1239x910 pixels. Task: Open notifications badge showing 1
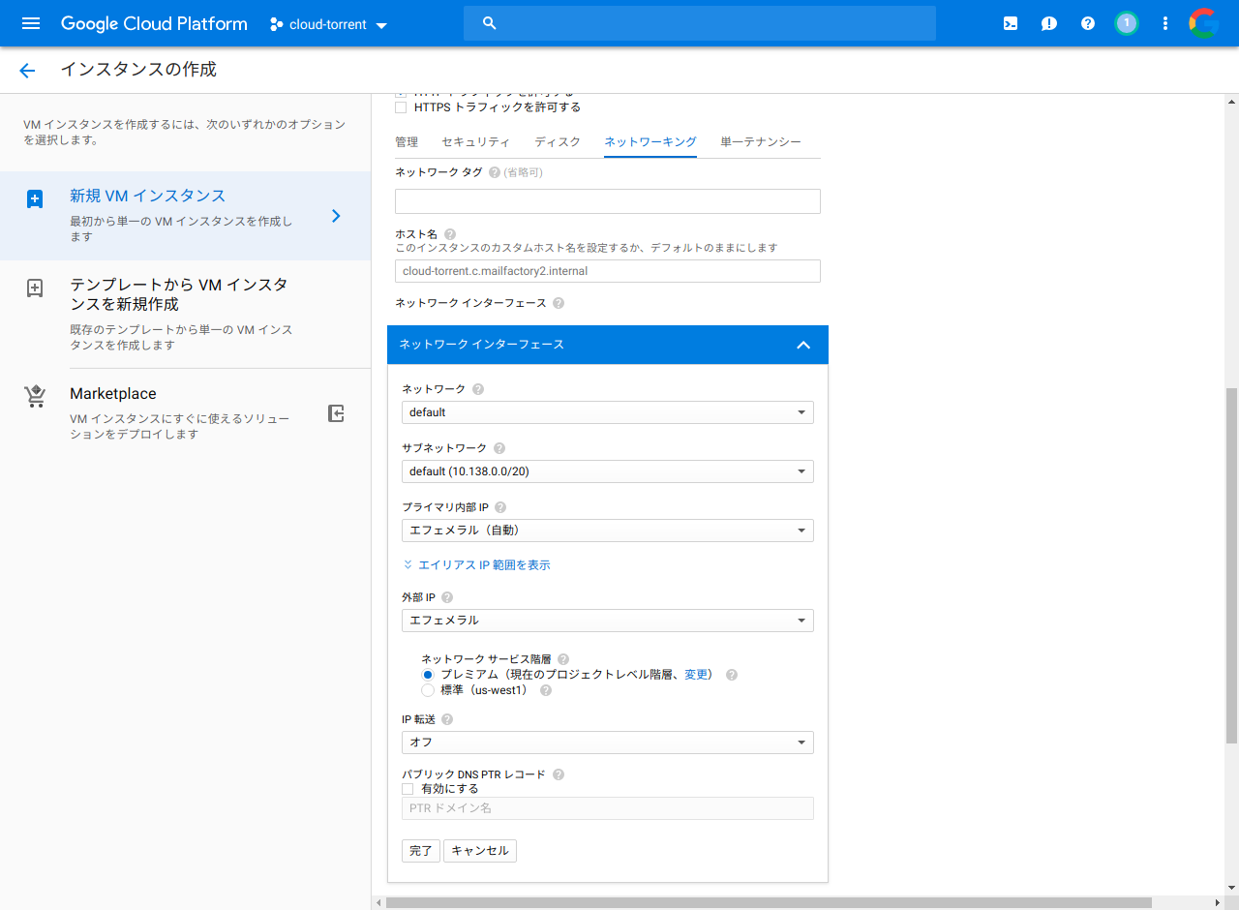(1126, 23)
